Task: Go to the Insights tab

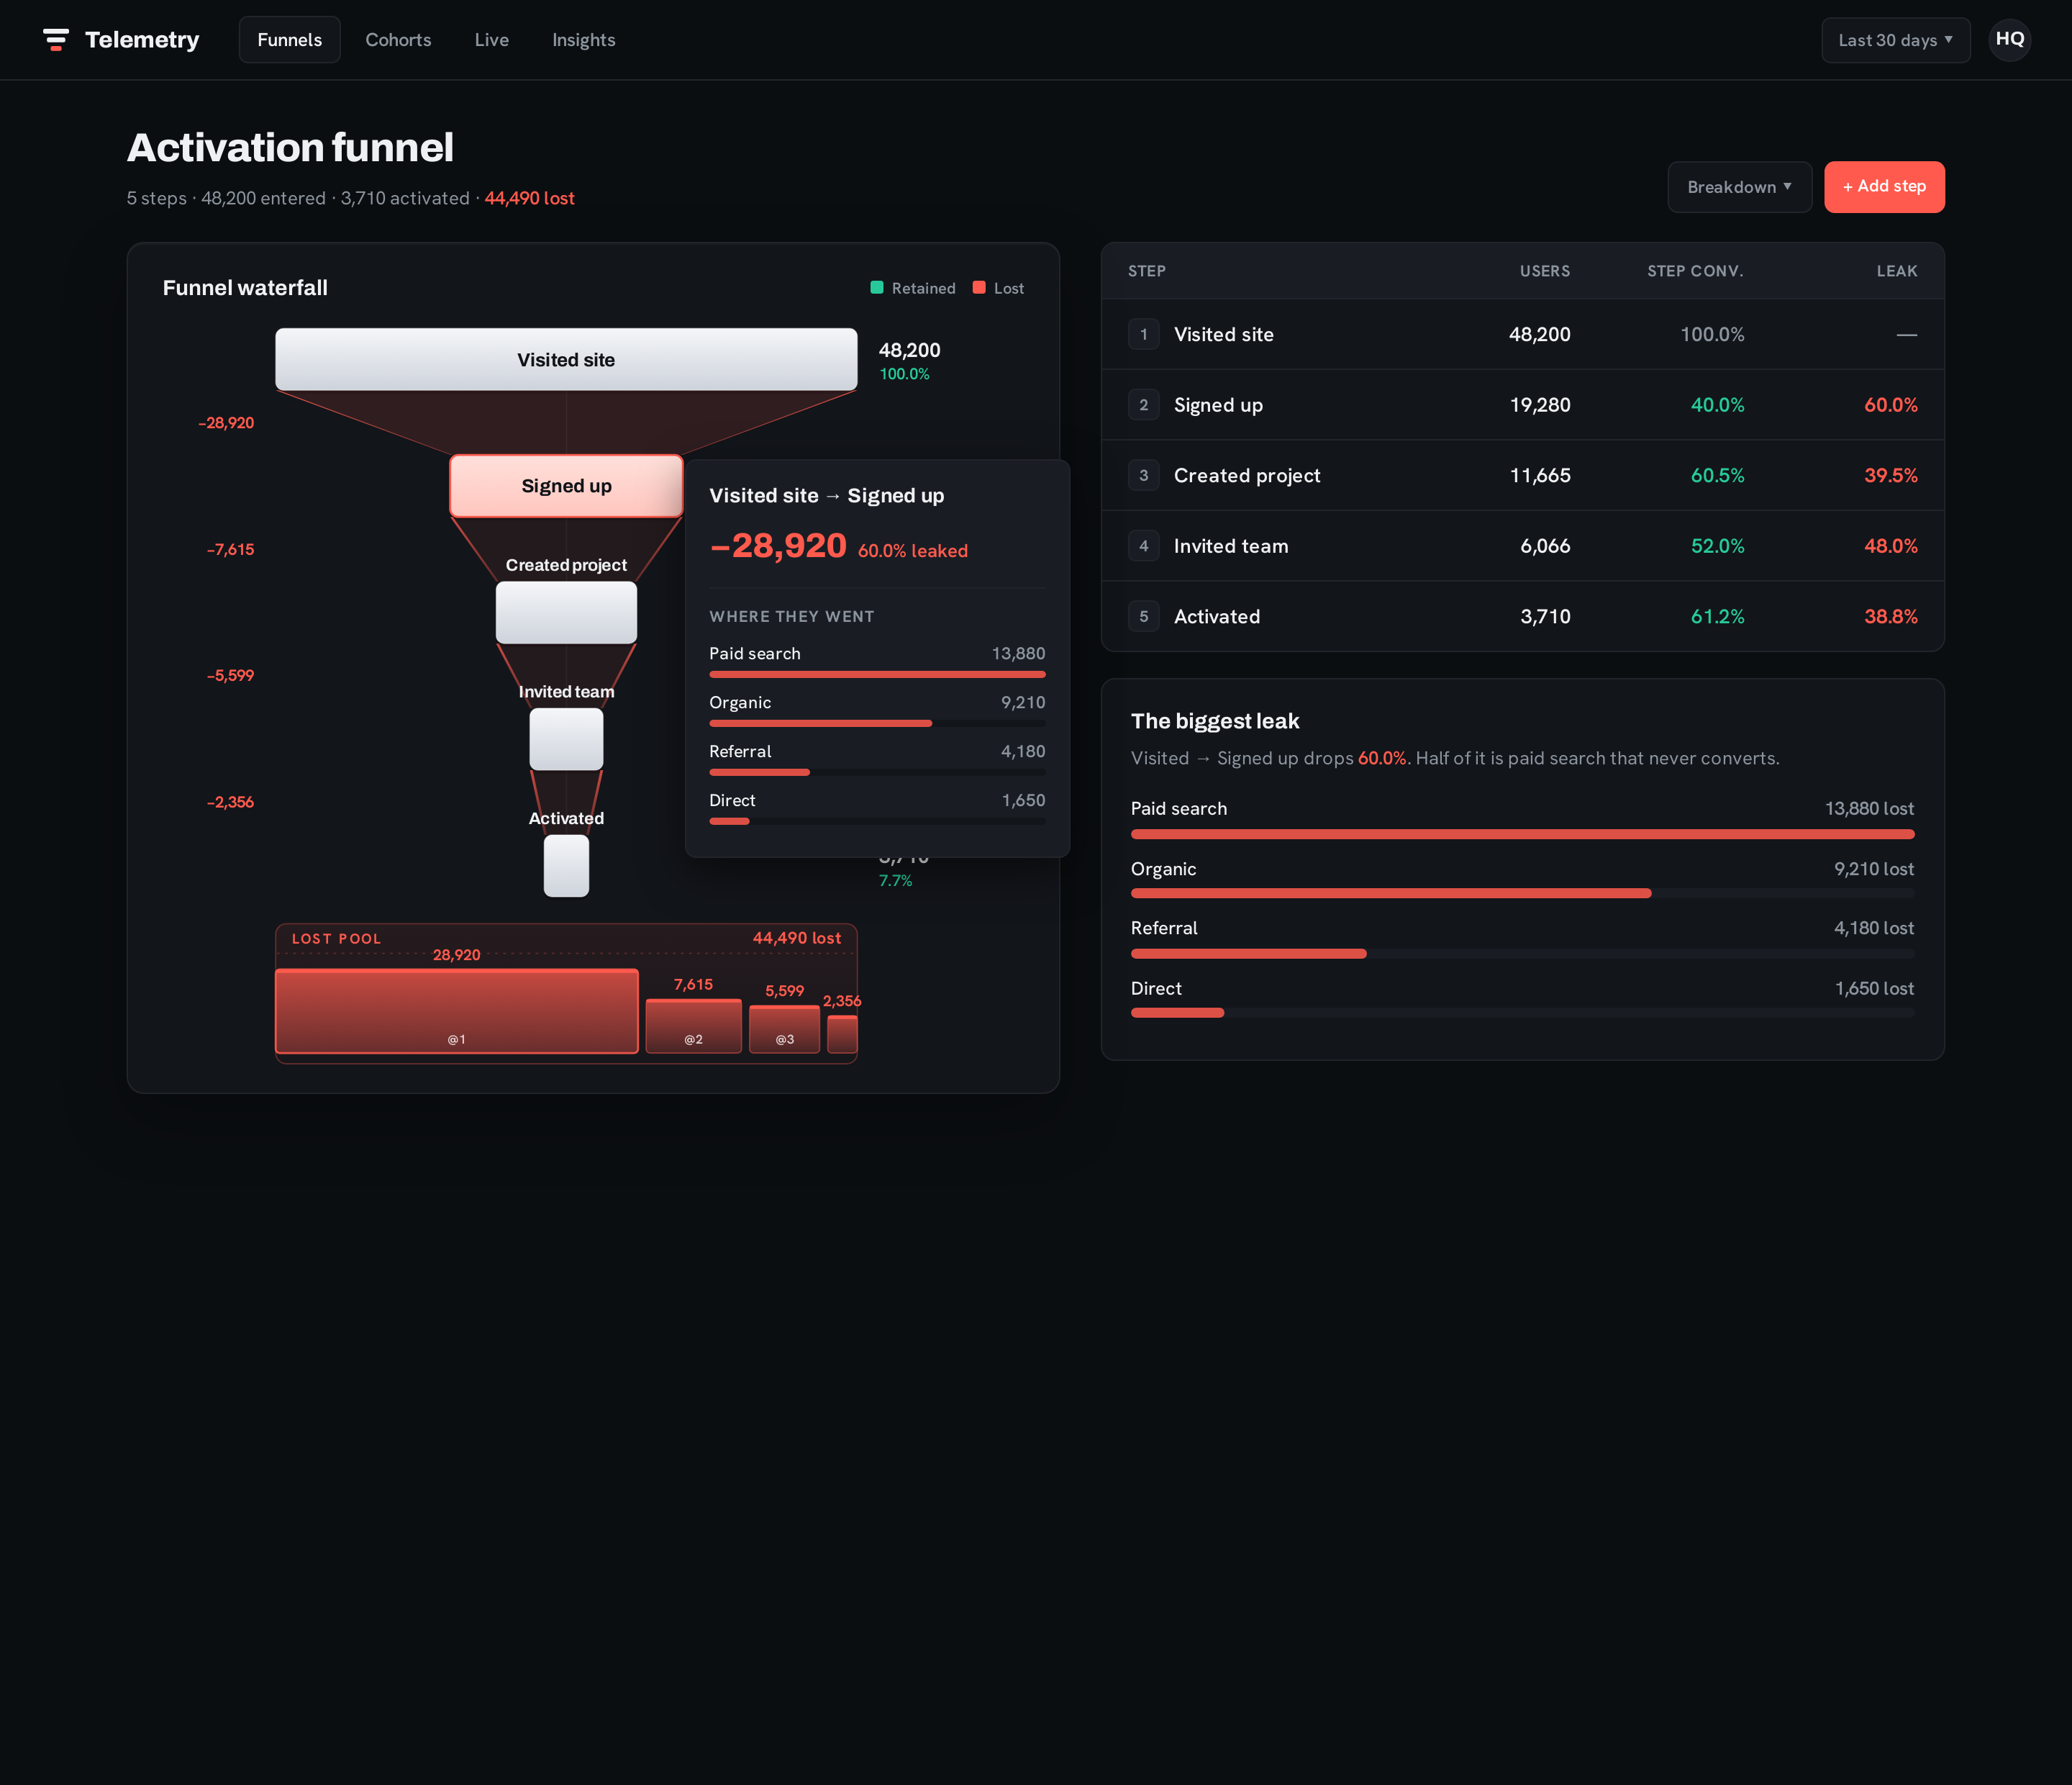Action: (x=584, y=40)
